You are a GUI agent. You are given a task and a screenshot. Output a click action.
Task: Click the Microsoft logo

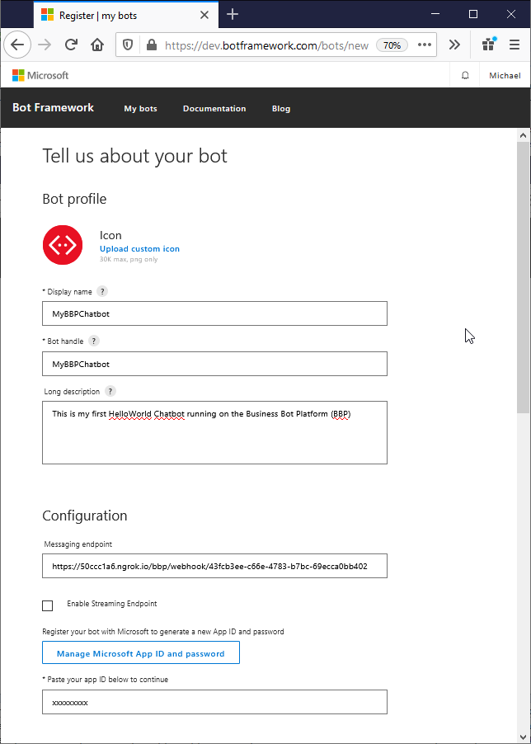(40, 75)
